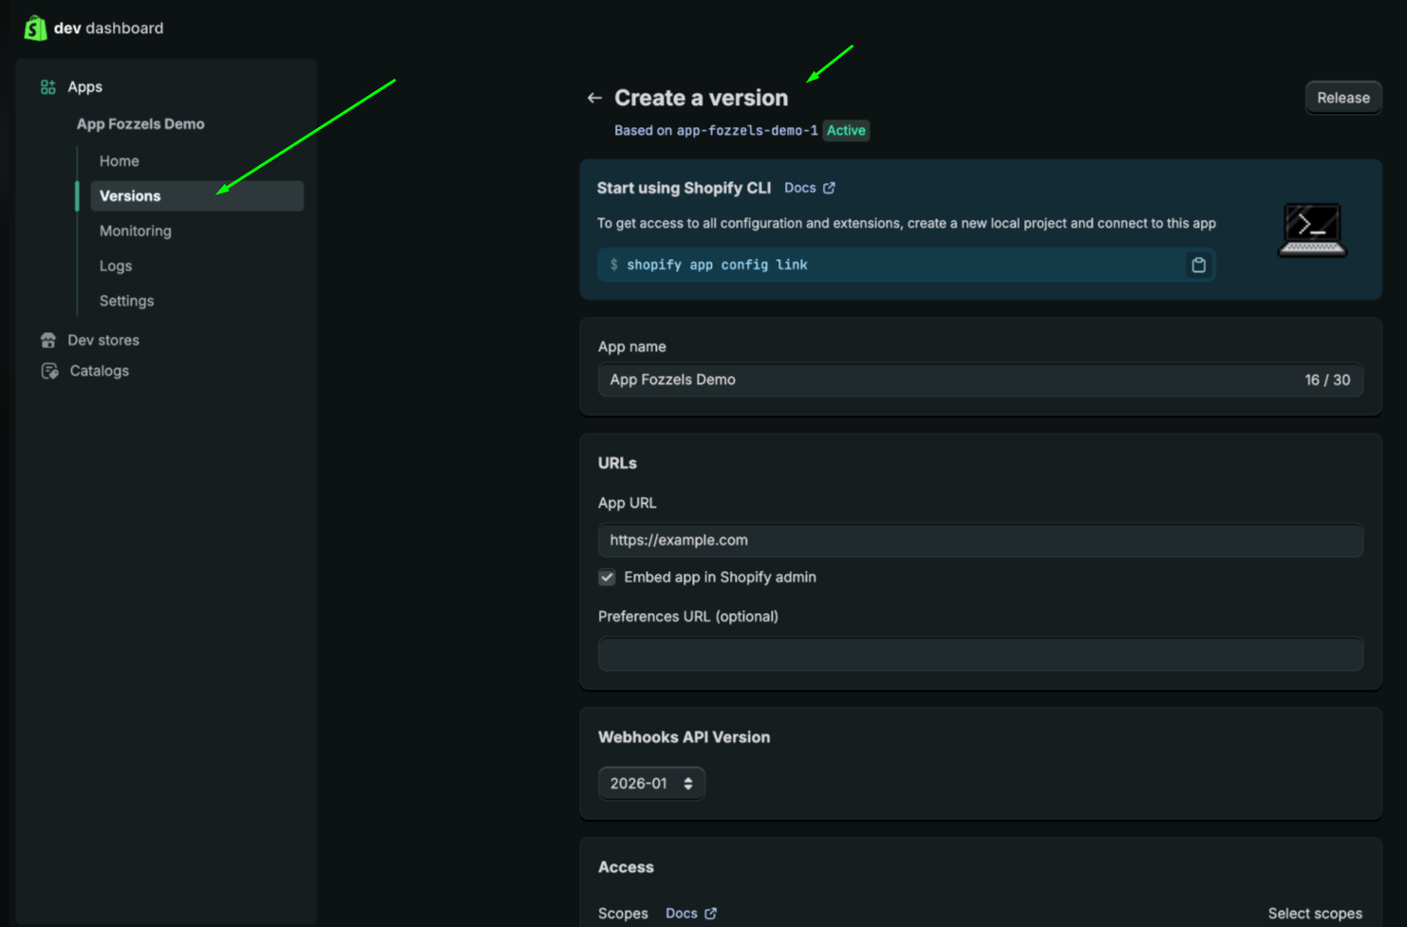Screen dimensions: 1407x927
Task: Open the Webhooks API Version 2026-01 dropdown
Action: coord(651,784)
